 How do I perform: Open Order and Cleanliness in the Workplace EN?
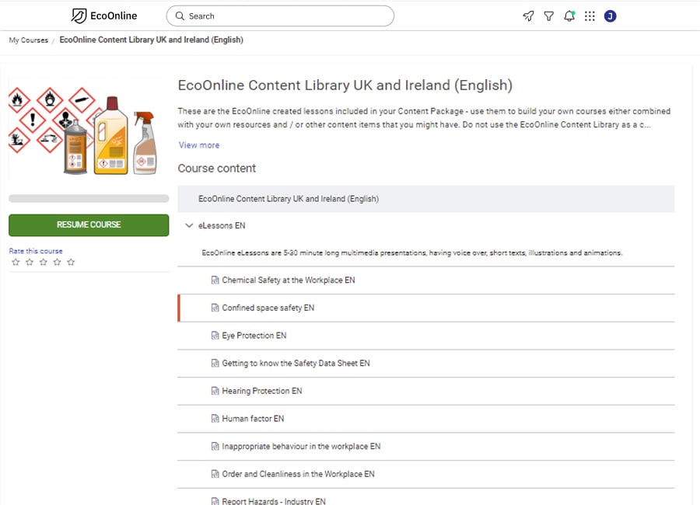(x=298, y=474)
